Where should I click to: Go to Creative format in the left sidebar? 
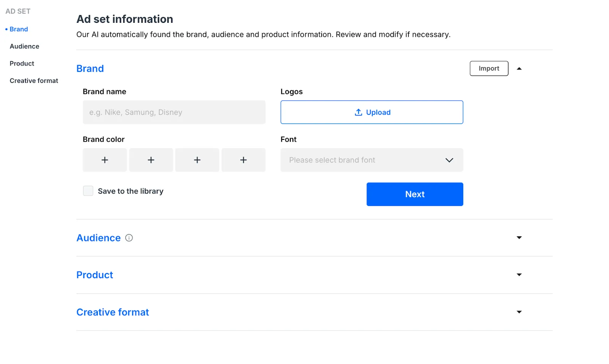[34, 81]
